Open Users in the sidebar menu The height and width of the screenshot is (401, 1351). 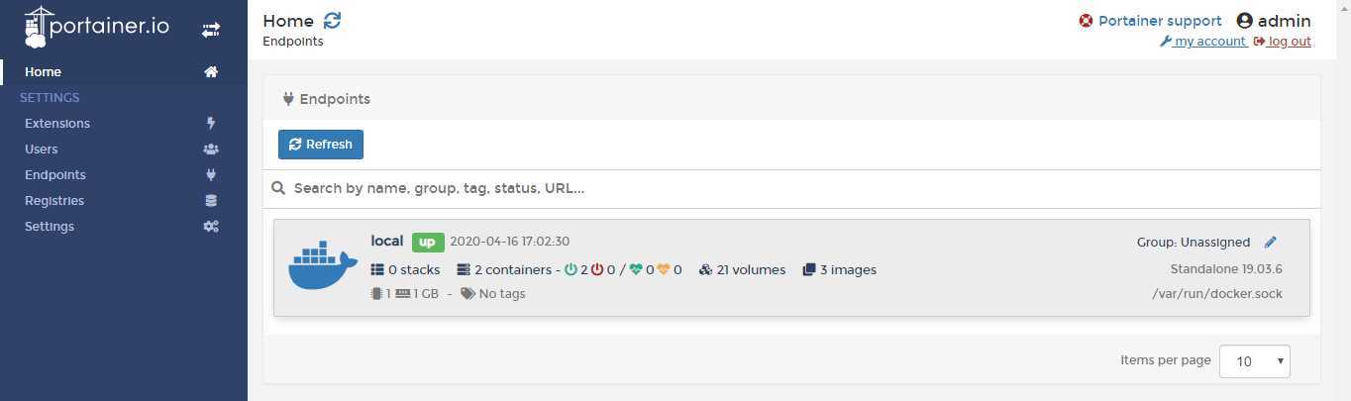pyautogui.click(x=42, y=150)
